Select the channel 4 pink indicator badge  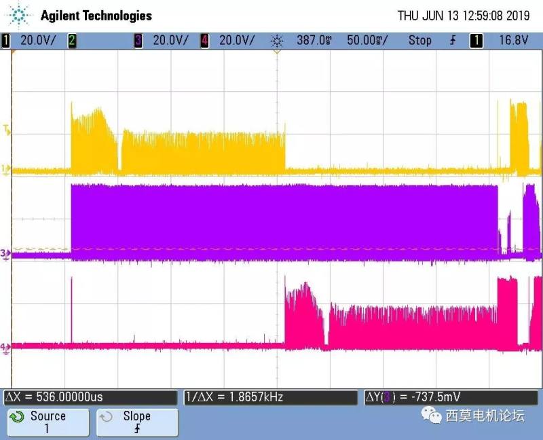point(204,41)
